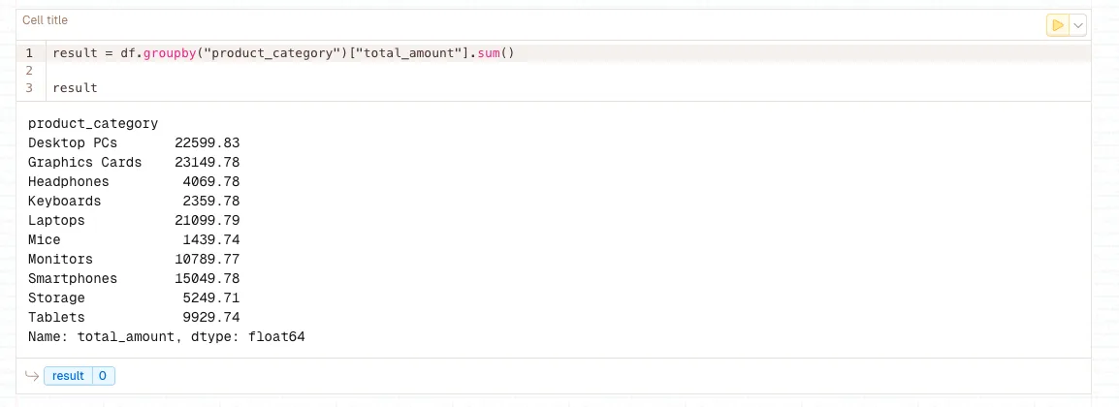Click the Desktop PCs output row
The width and height of the screenshot is (1119, 407).
coord(133,143)
